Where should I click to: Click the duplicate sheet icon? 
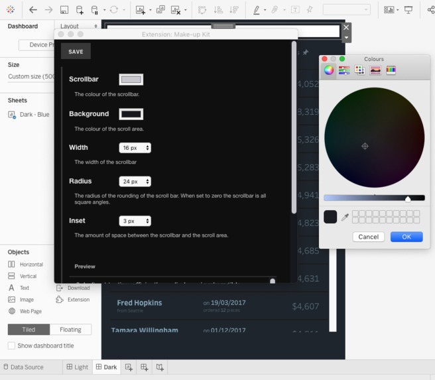click(160, 10)
